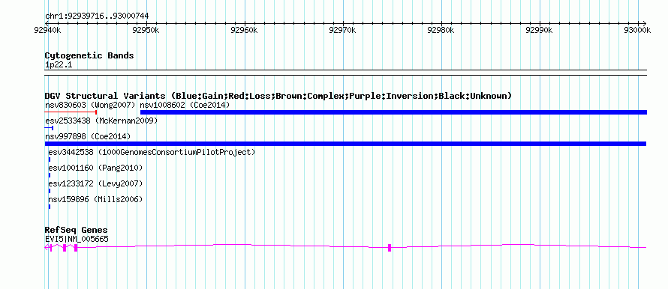
Task: Click the esv1001160 (Pang2010) label
Action: 95,168
